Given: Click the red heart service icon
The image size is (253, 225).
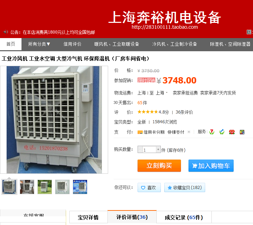Looking at the screenshot, I should click(x=232, y=132).
